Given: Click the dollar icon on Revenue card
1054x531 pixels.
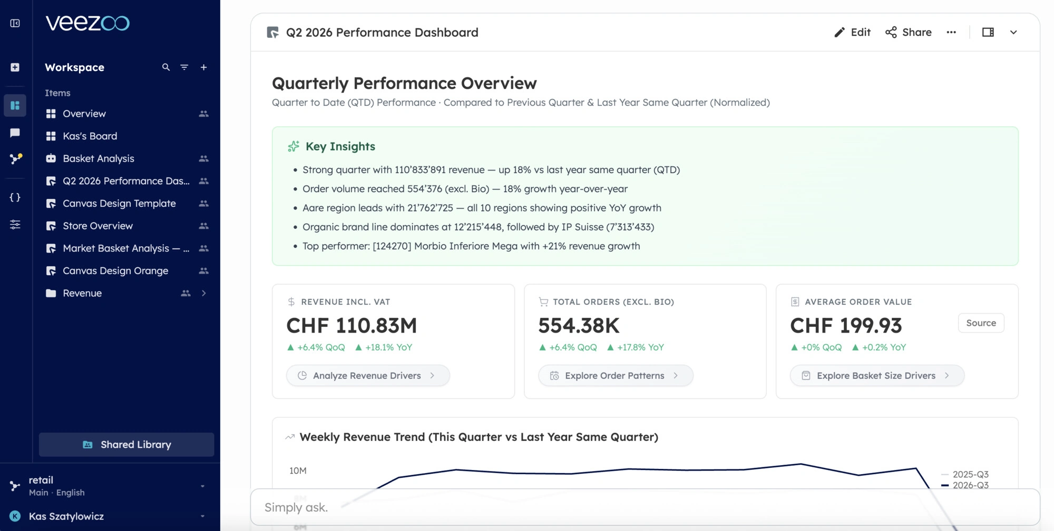Looking at the screenshot, I should click(291, 302).
